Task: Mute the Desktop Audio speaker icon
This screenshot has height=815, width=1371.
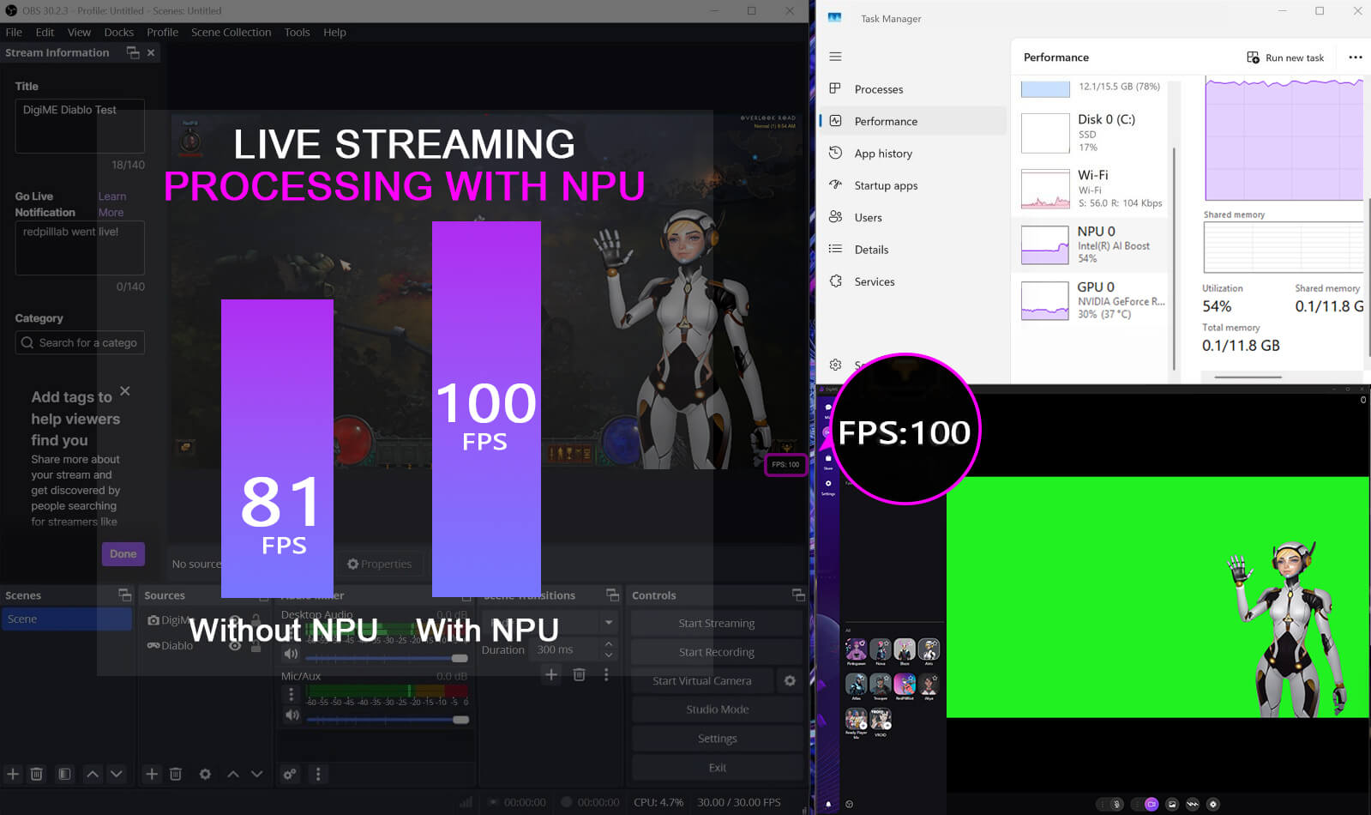Action: click(292, 655)
